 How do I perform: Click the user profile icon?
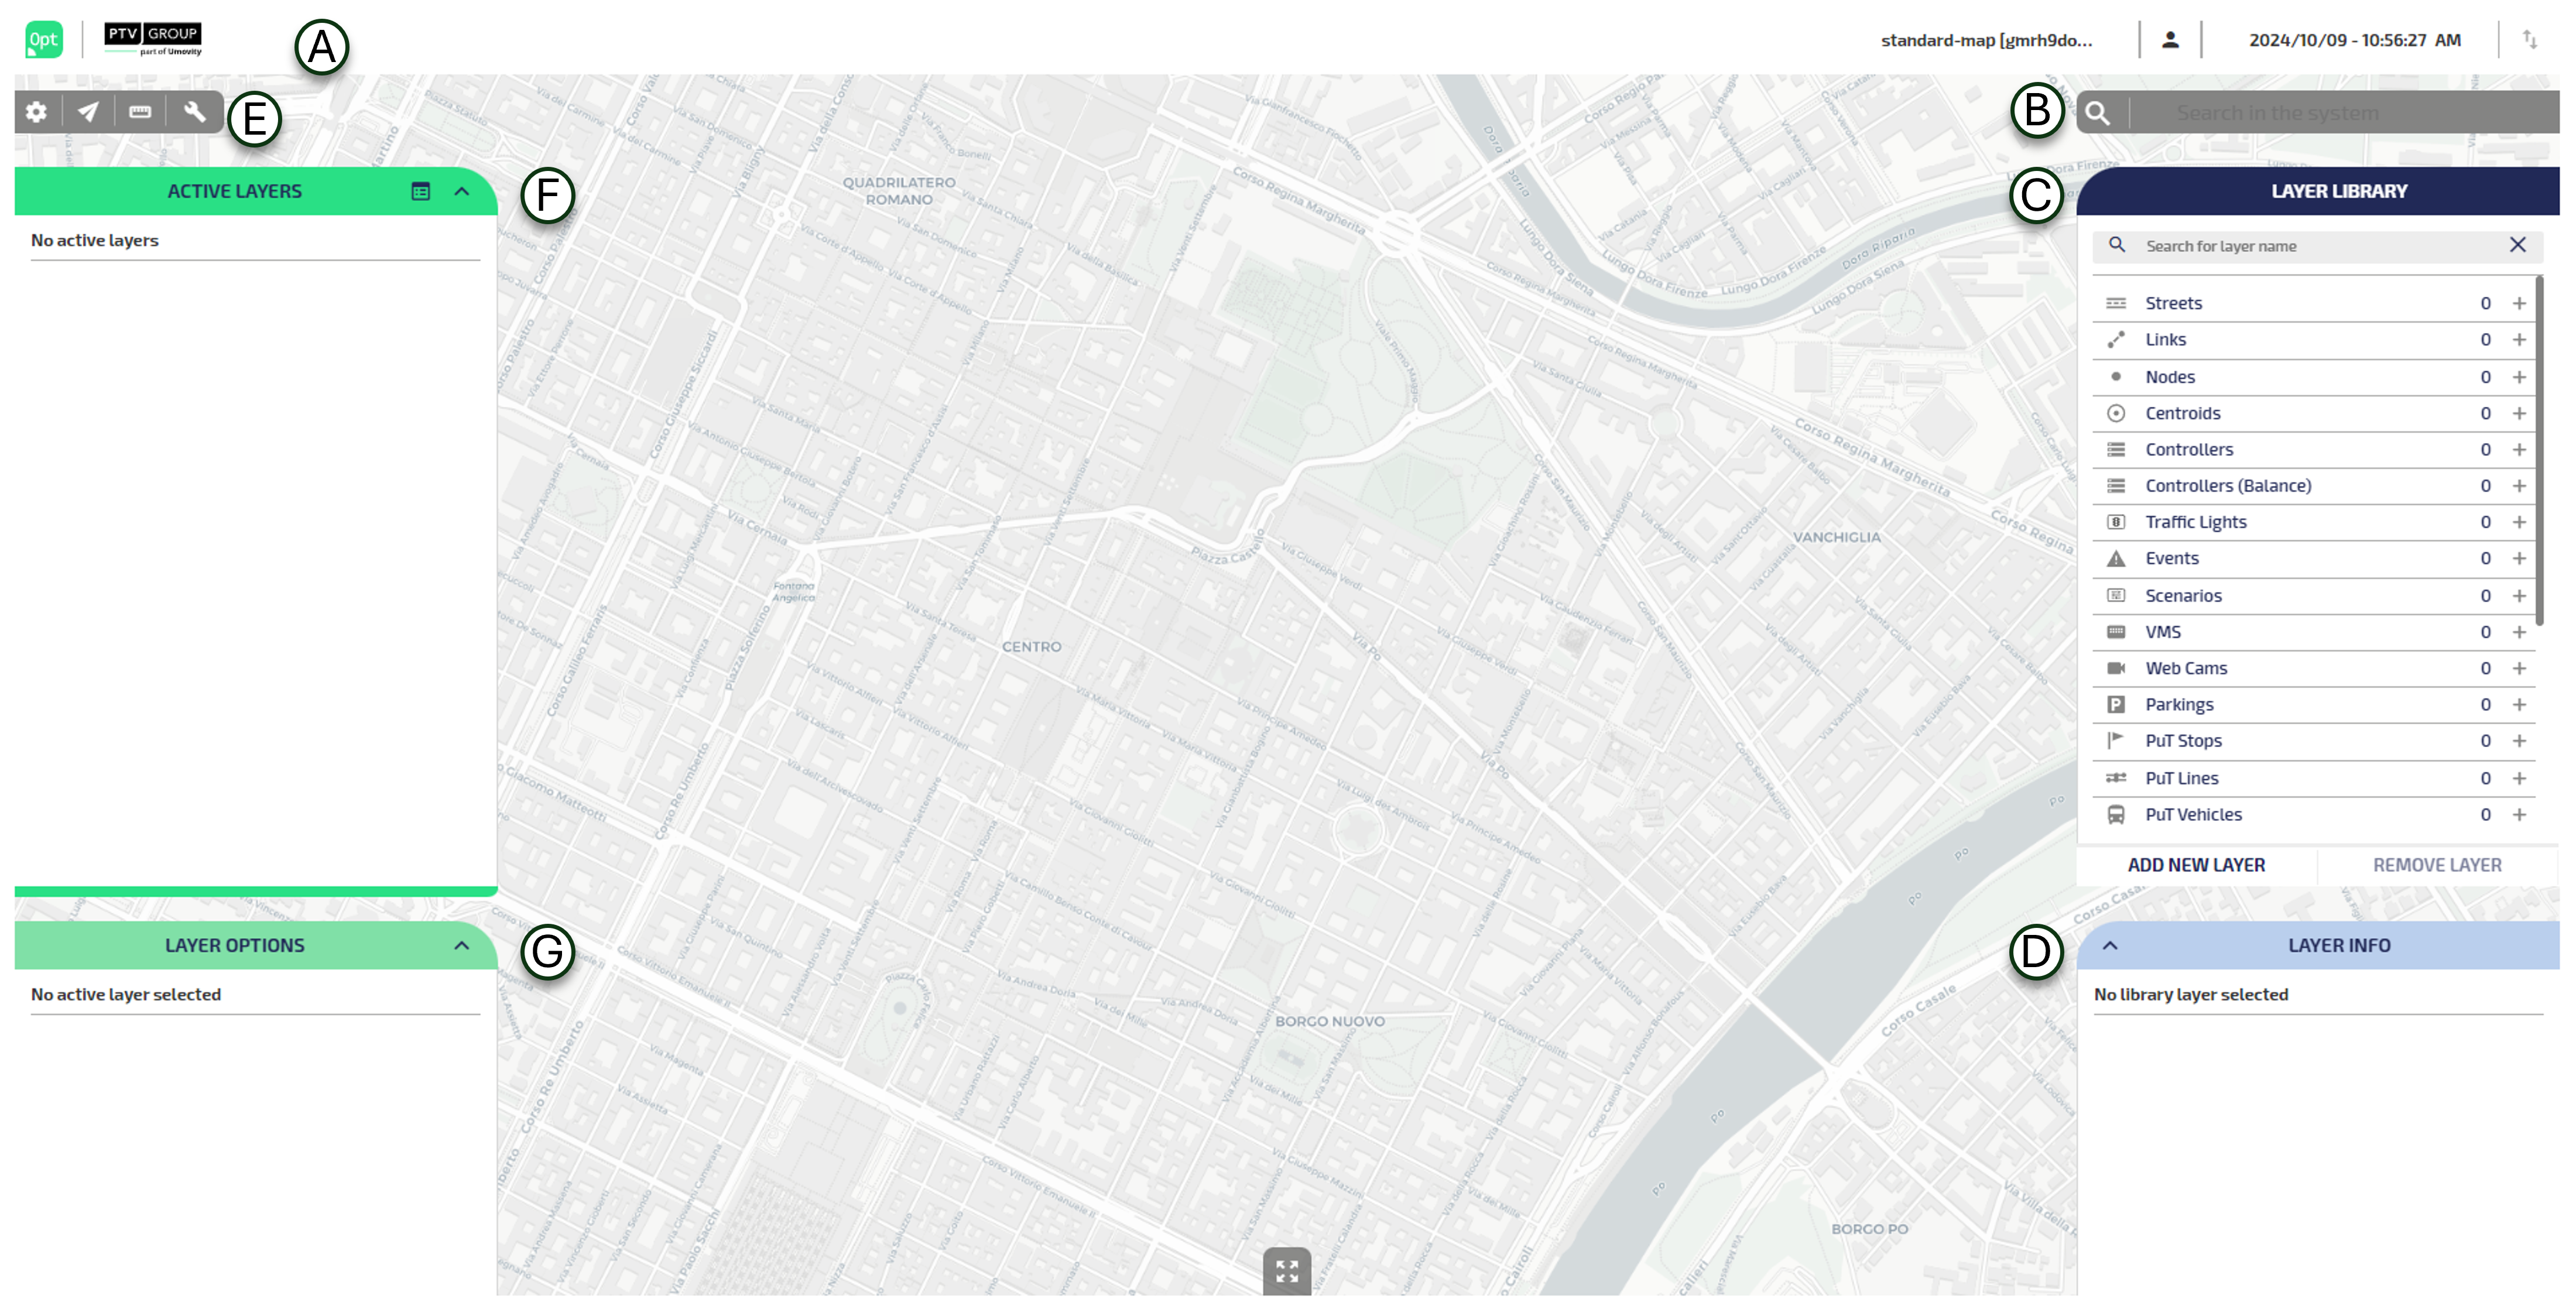[x=2169, y=40]
